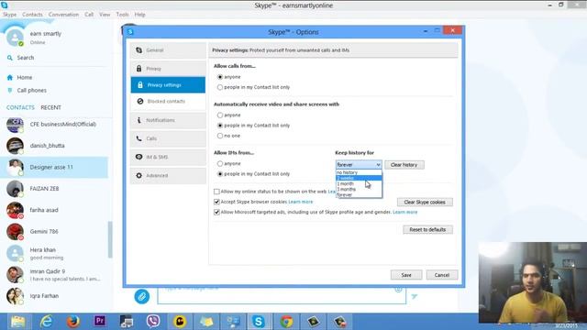This screenshot has width=587, height=330.
Task: Open the Call menu
Action: (x=89, y=15)
